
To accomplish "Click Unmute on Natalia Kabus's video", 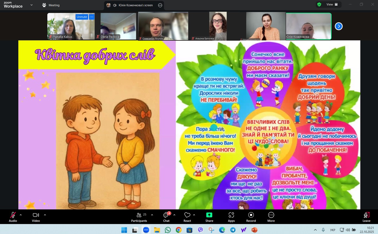I will (x=82, y=17).
